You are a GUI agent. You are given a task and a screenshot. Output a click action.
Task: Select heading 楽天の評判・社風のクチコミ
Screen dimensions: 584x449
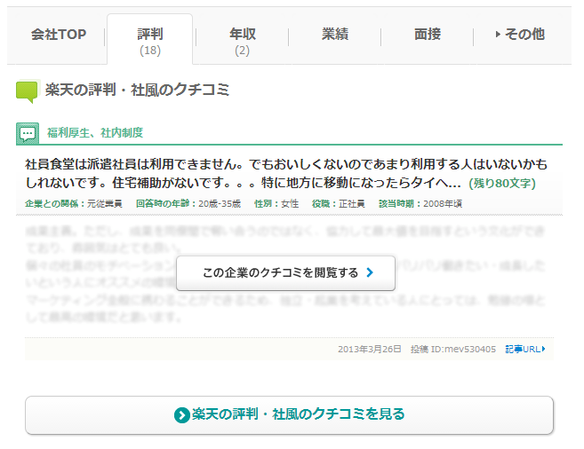click(x=137, y=90)
